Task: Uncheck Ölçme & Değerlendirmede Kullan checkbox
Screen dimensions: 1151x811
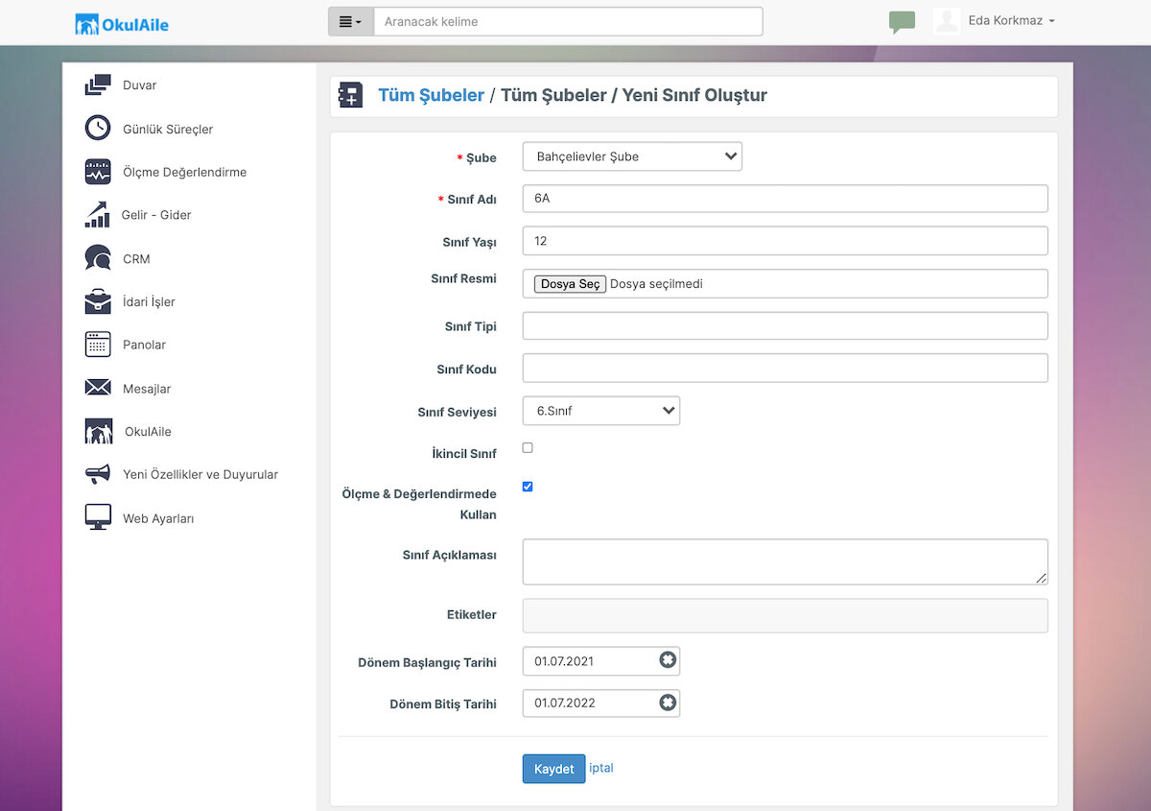Action: 528,487
